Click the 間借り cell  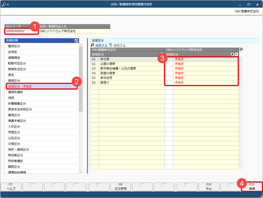(131, 82)
